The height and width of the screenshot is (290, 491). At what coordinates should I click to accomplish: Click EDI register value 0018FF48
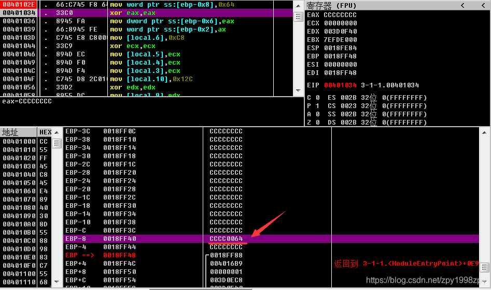(340, 73)
